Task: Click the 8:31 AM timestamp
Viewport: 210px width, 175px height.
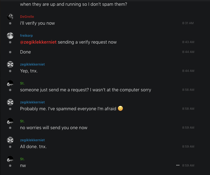Action: point(188,23)
